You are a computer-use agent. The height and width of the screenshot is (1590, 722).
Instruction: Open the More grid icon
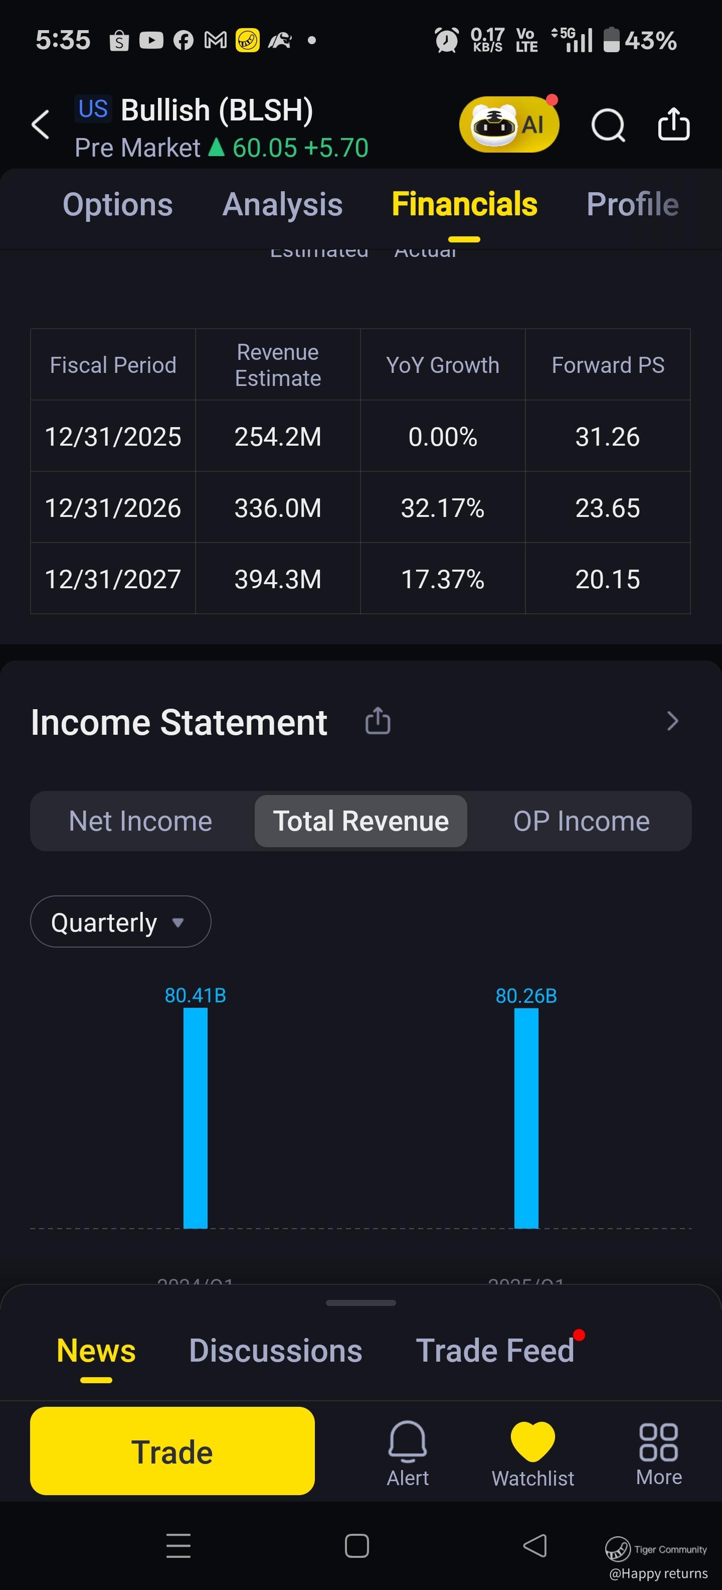point(658,1453)
